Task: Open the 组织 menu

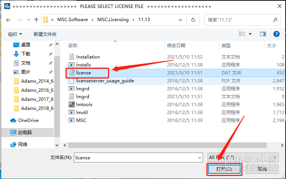Action: [x=15, y=34]
